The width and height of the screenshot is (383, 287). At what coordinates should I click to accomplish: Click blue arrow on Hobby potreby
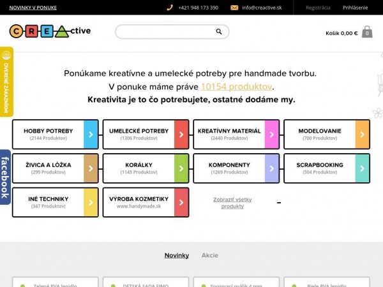point(91,134)
